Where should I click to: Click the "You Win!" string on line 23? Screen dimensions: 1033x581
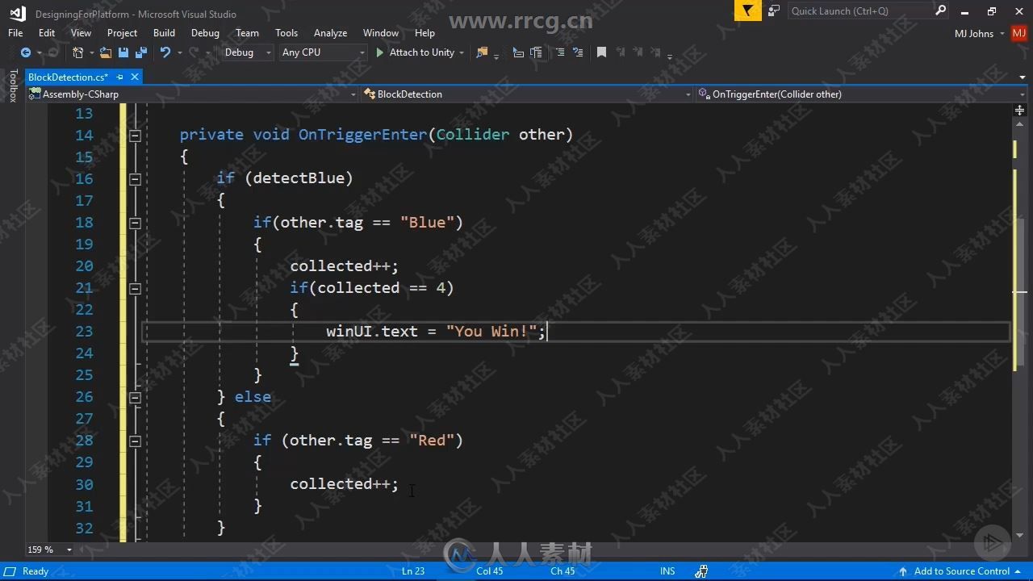coord(491,332)
